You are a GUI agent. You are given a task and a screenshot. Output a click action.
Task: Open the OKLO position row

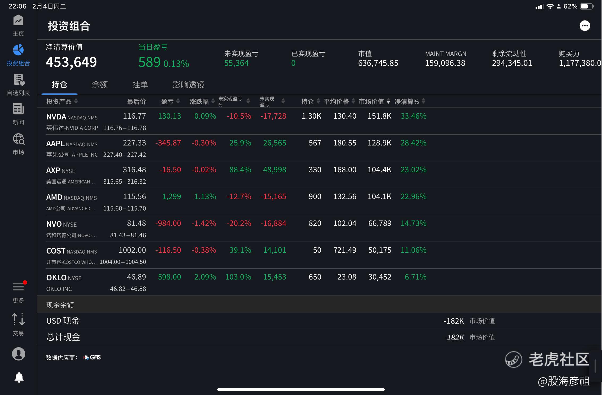[x=319, y=282]
